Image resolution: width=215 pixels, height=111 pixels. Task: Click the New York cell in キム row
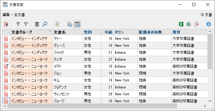pos(125,80)
